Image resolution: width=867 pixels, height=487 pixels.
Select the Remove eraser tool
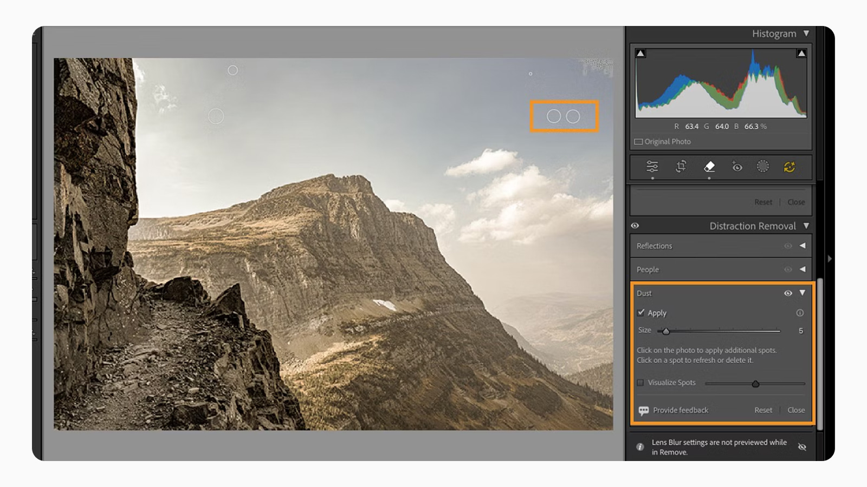click(709, 167)
